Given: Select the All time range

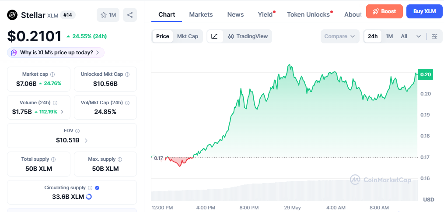Looking at the screenshot, I should [404, 36].
